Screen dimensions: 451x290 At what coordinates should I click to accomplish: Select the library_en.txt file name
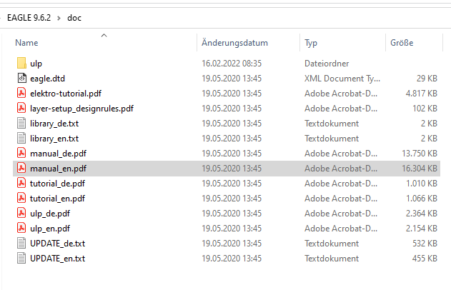[54, 139]
